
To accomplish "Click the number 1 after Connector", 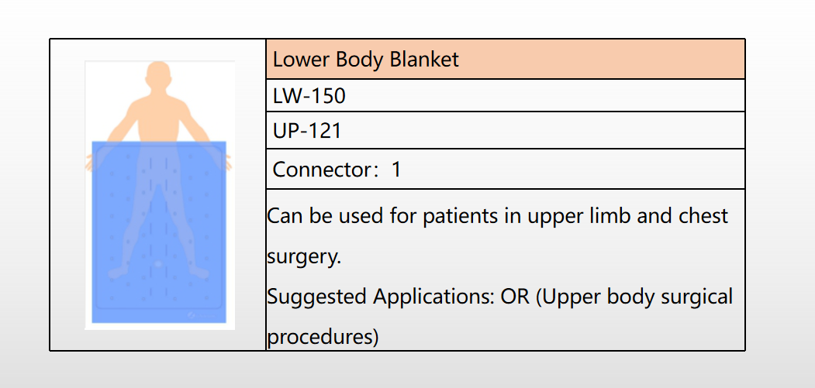I will tap(396, 170).
